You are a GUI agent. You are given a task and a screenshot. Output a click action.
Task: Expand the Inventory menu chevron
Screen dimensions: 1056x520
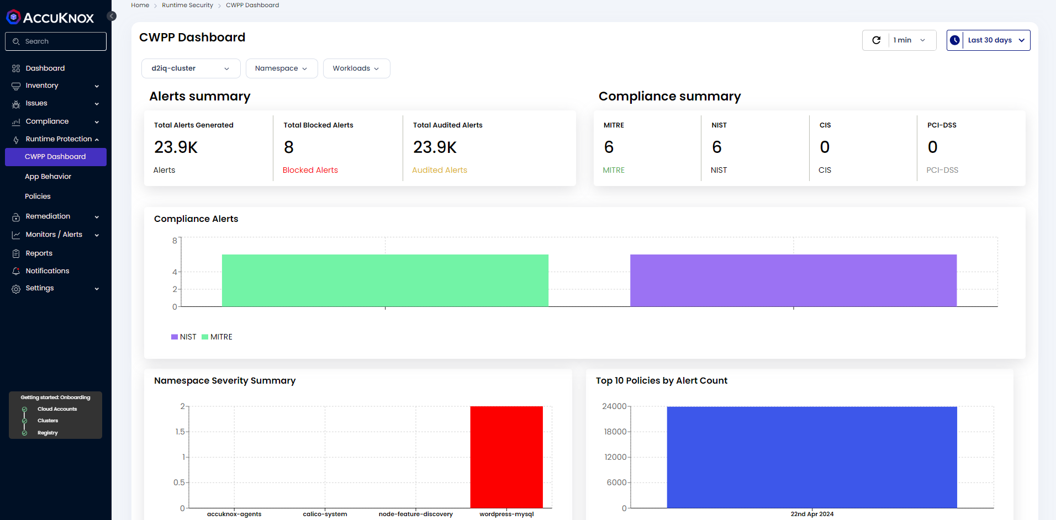coord(97,86)
